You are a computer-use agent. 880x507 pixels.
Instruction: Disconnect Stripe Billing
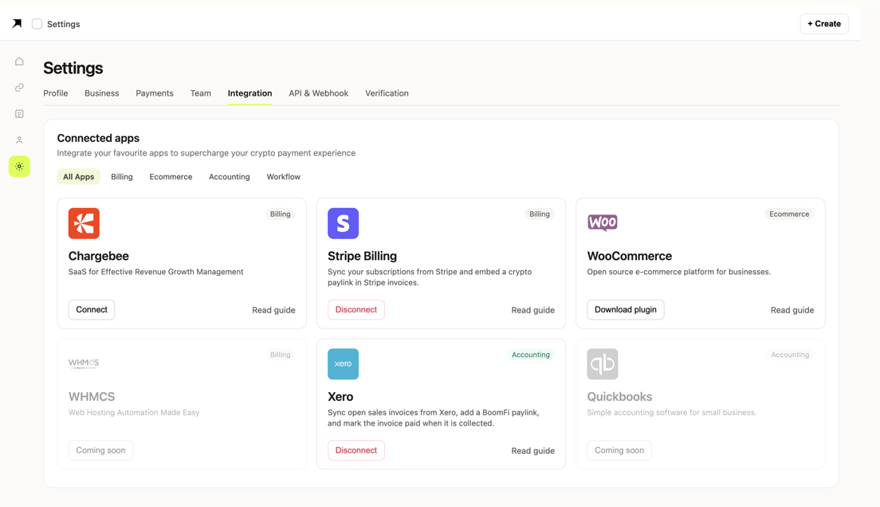(x=356, y=309)
